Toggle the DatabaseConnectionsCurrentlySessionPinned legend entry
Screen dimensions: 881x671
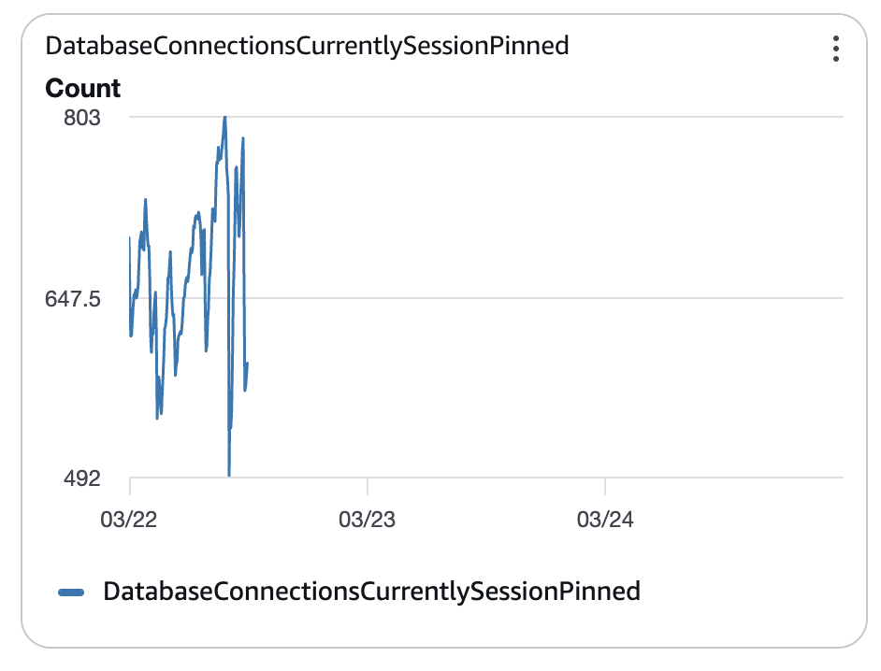372,591
